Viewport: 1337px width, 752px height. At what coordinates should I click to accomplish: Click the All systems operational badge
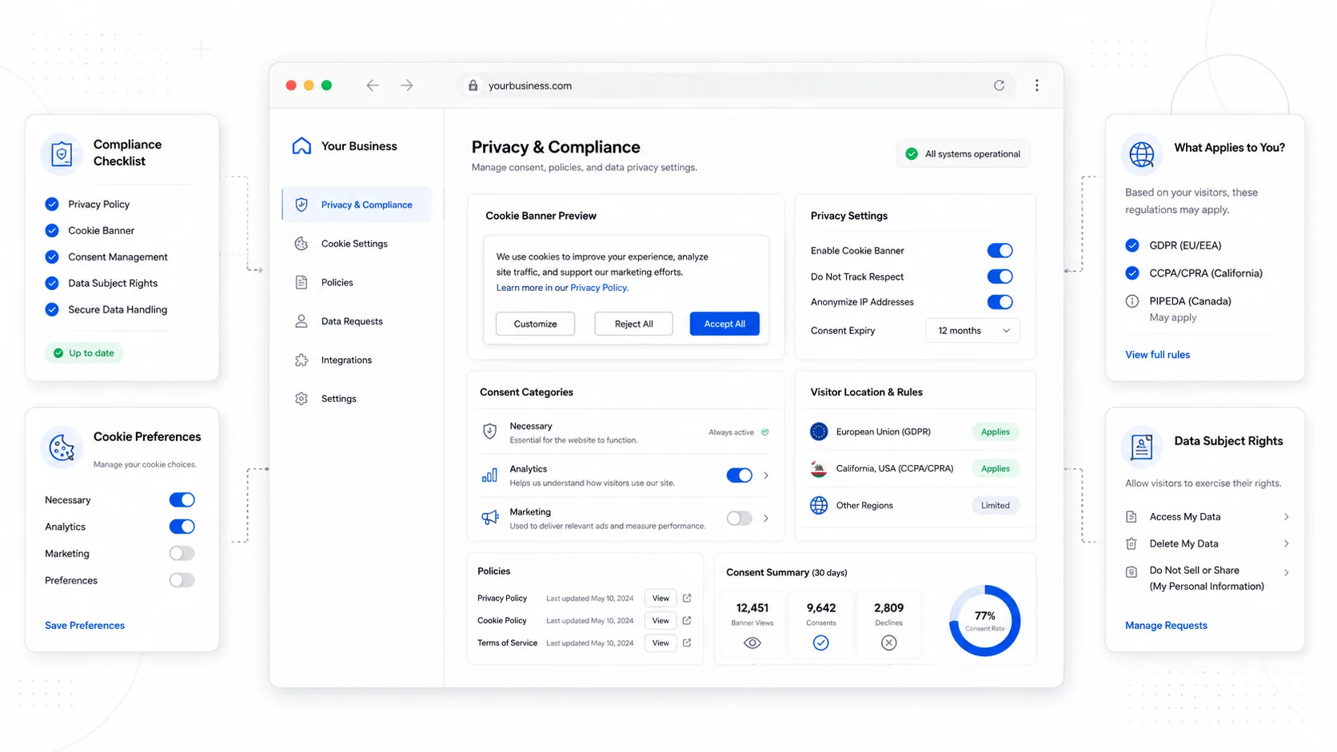[x=964, y=154]
